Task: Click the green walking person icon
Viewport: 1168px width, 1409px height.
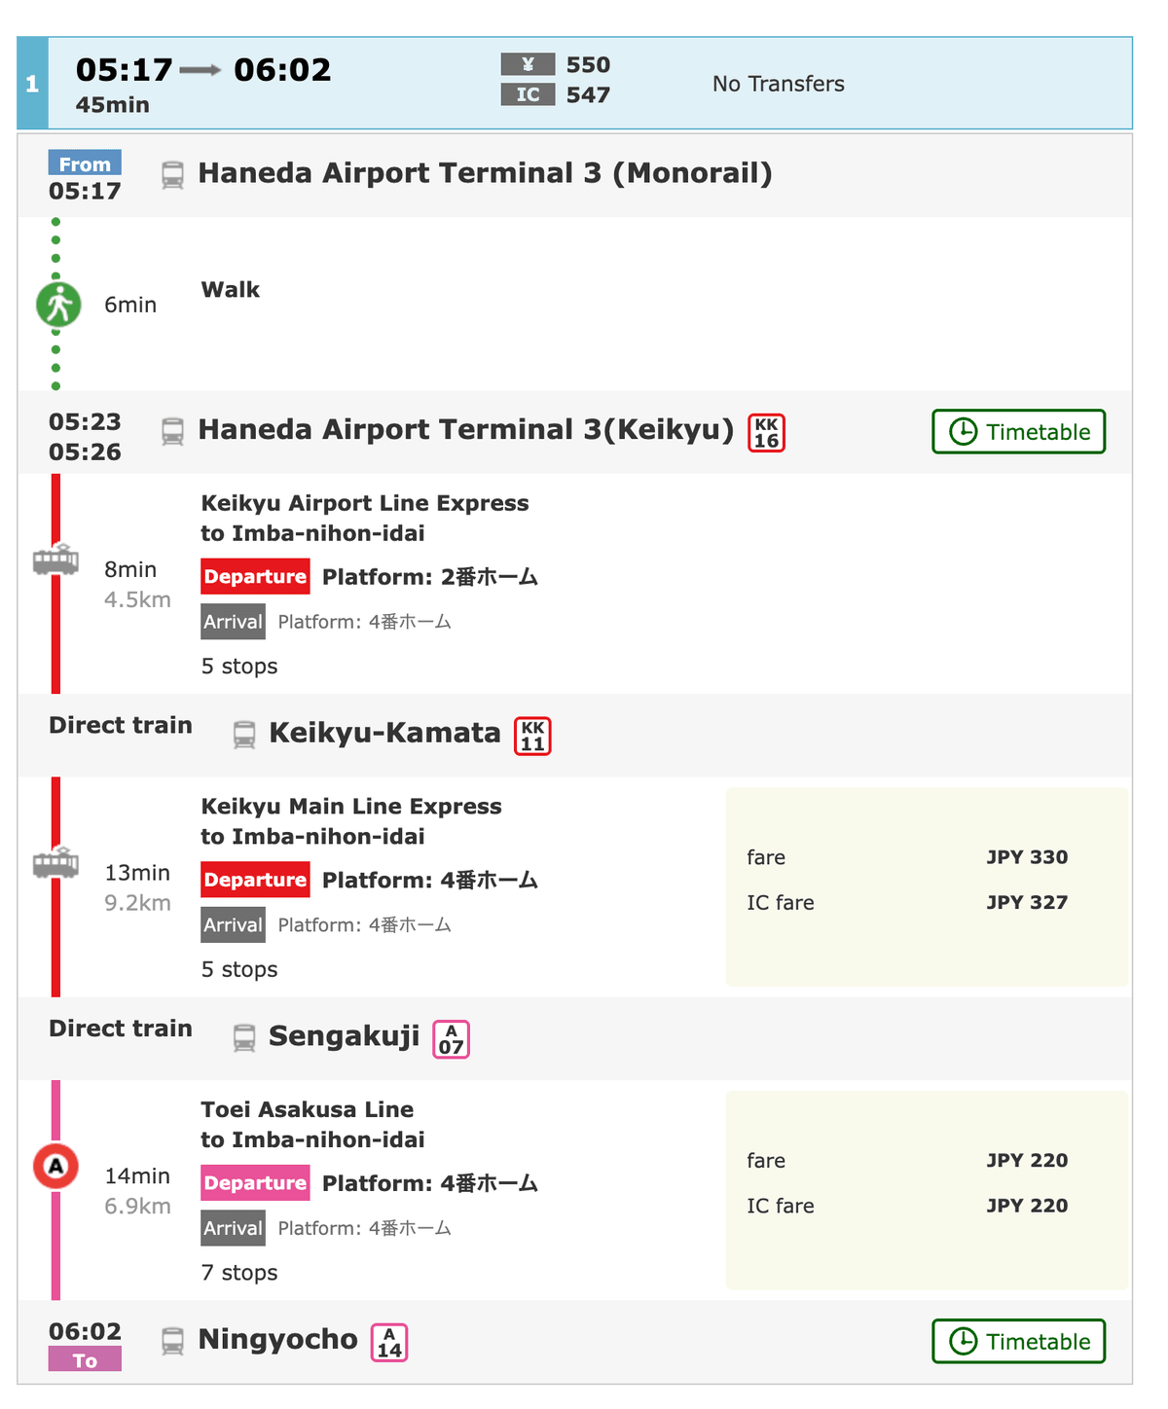Action: tap(57, 305)
